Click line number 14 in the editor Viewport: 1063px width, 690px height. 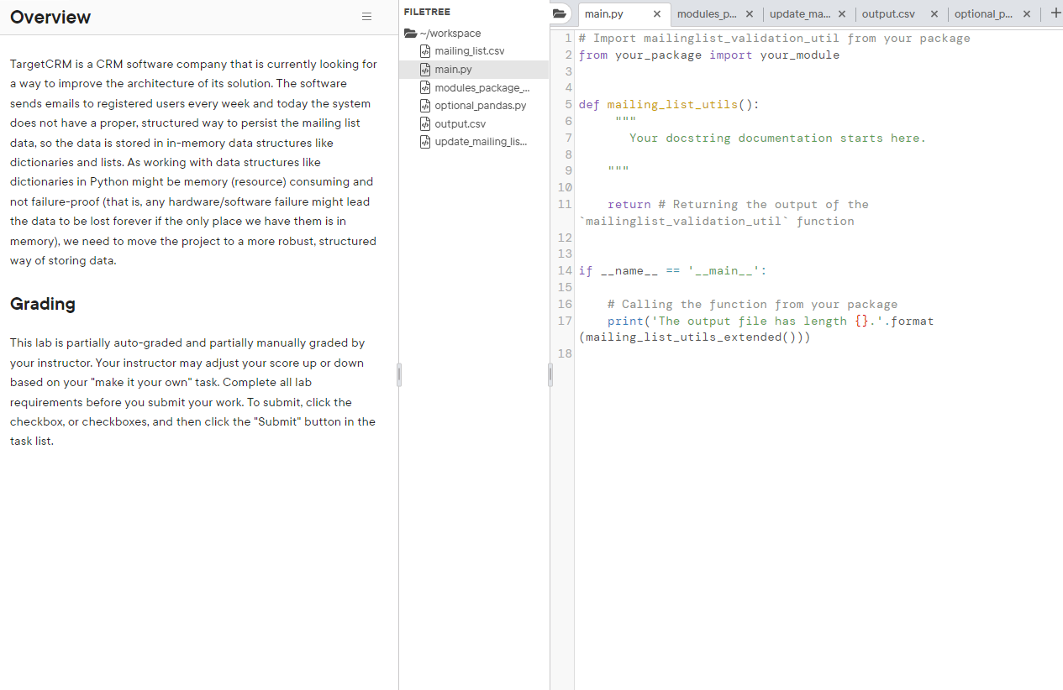coord(564,270)
